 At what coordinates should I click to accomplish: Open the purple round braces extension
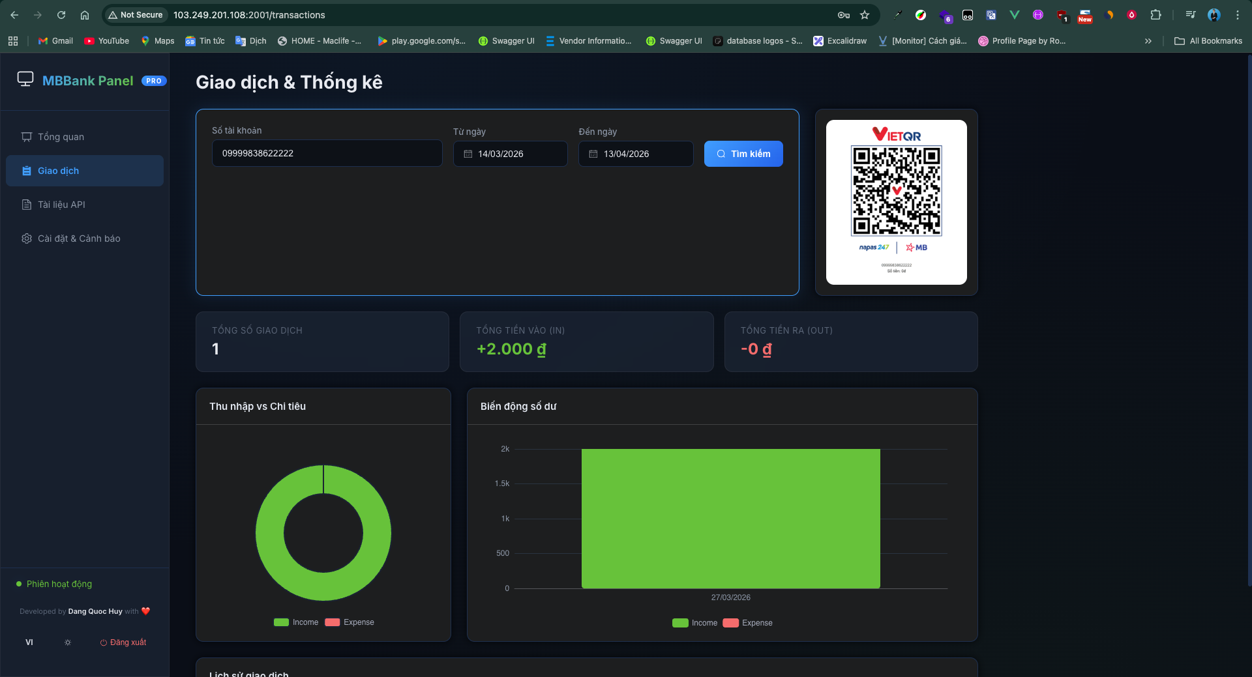(1038, 15)
